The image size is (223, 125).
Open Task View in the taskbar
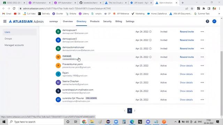pos(76,122)
